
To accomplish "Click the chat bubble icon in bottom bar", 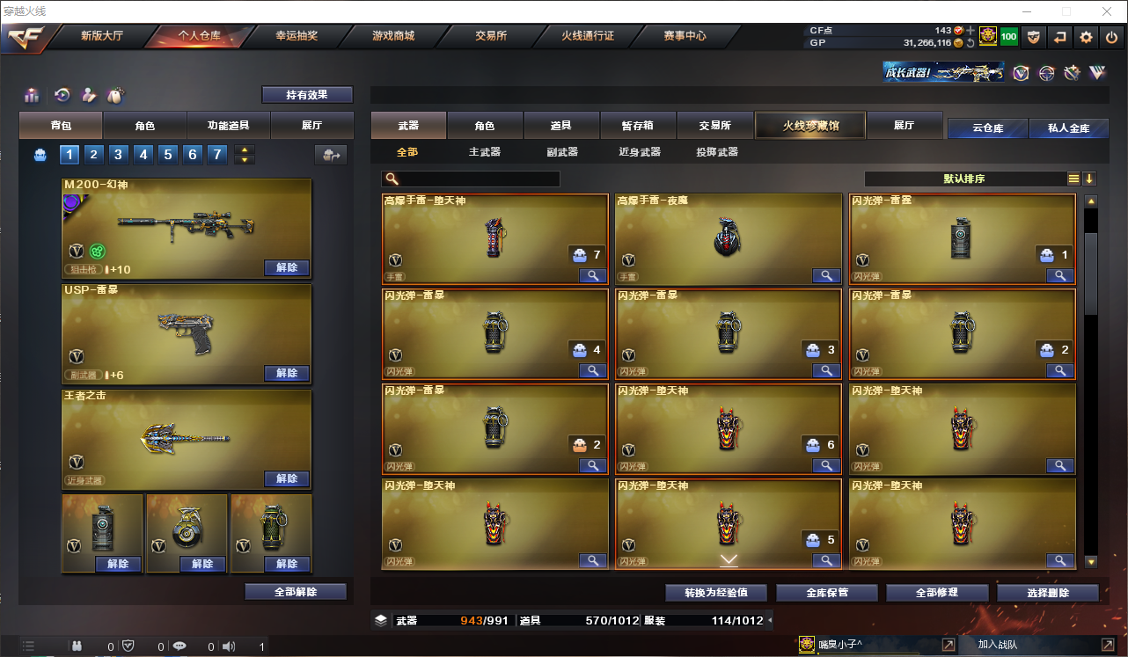I will 179,646.
